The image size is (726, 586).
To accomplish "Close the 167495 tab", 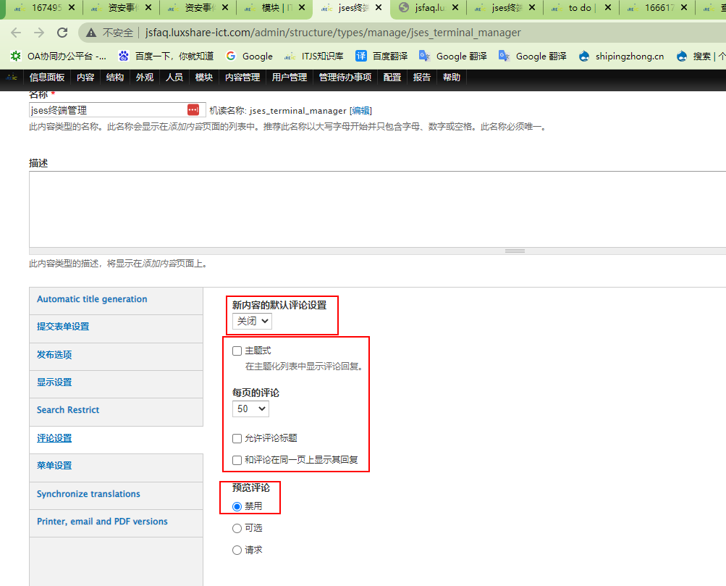I will tap(72, 7).
